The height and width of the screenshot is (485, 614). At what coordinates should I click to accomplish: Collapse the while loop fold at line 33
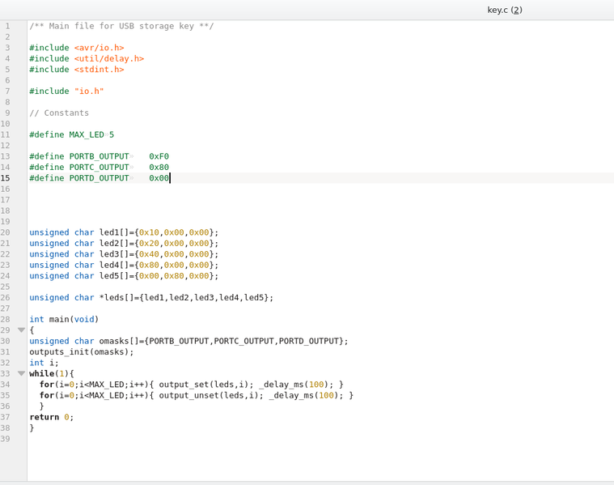point(21,374)
